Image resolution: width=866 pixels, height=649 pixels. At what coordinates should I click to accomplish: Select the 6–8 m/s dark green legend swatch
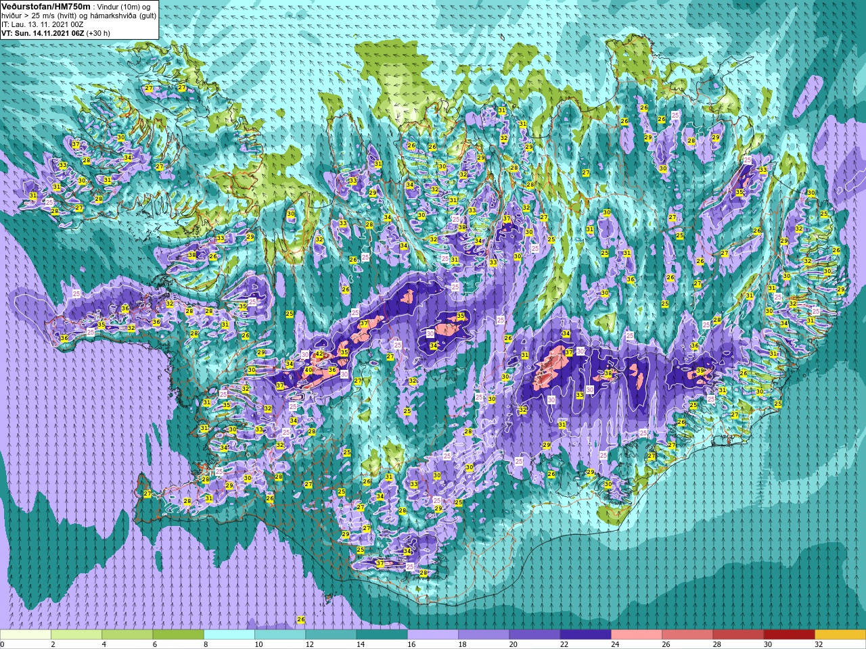click(x=178, y=635)
